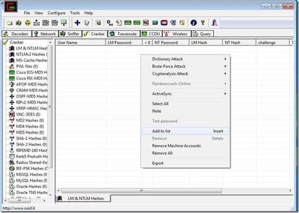
Task: Switch to the Wireless tab
Action: (x=177, y=34)
